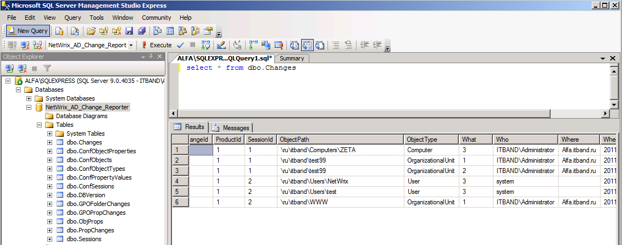
Task: Toggle the Include Client Statistics icon
Action: click(265, 45)
